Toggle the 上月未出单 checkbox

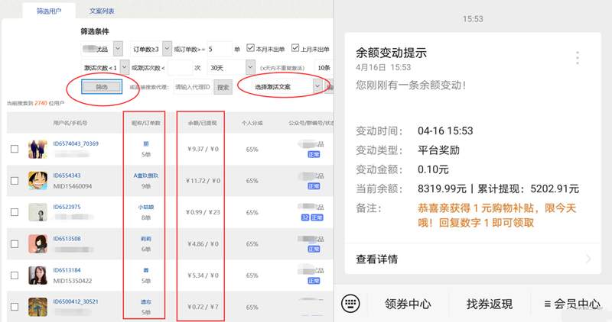[x=295, y=48]
